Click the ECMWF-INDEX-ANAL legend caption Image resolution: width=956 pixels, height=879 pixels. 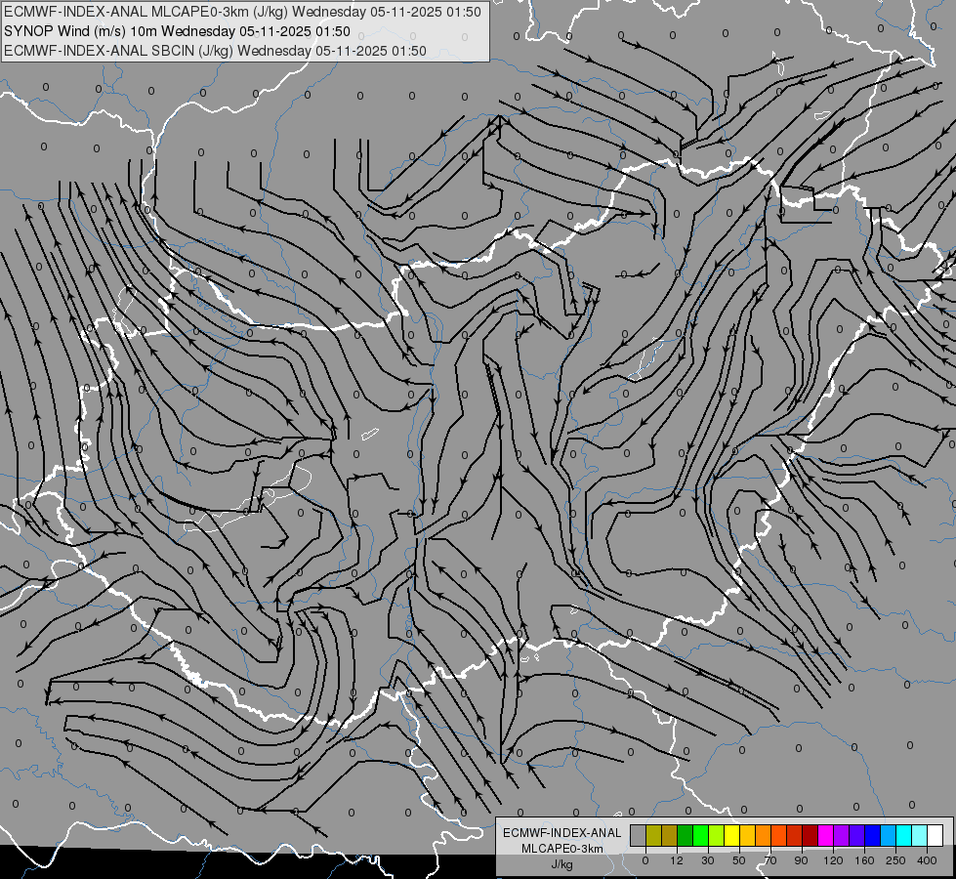click(562, 833)
